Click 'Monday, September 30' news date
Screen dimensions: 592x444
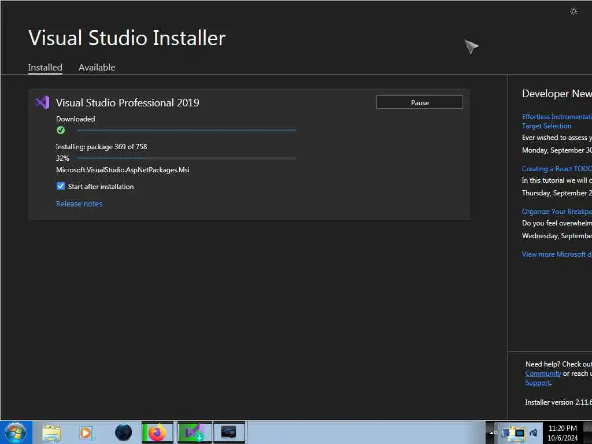pyautogui.click(x=557, y=150)
